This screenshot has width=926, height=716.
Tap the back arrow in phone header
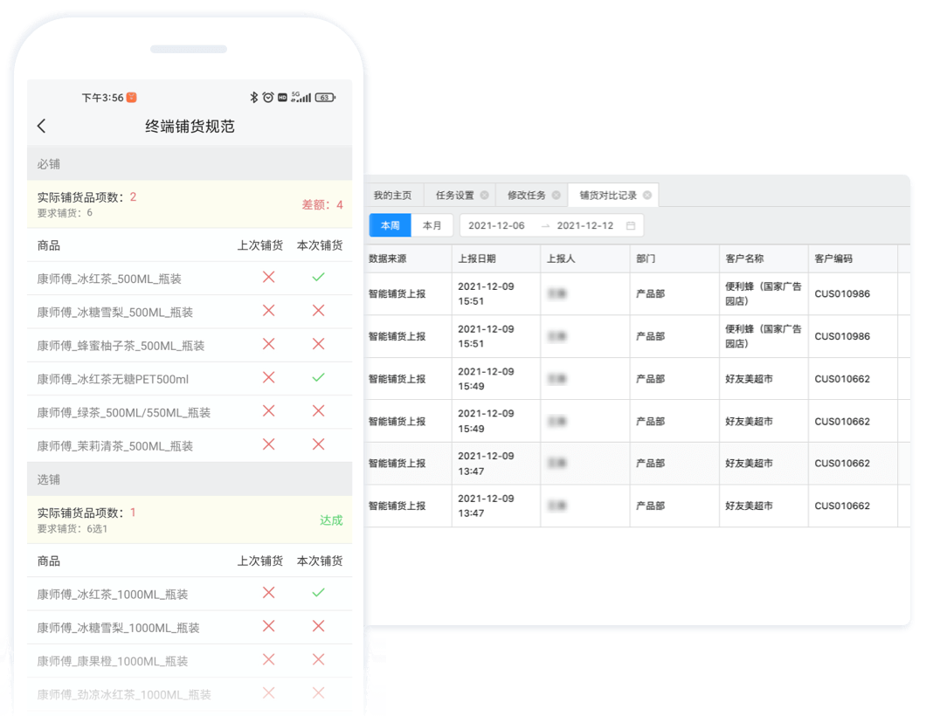coord(42,127)
